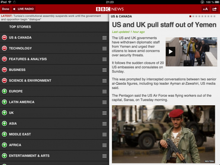Check the iPad battery indicator
The image size is (220, 165).
click(x=217, y=2)
